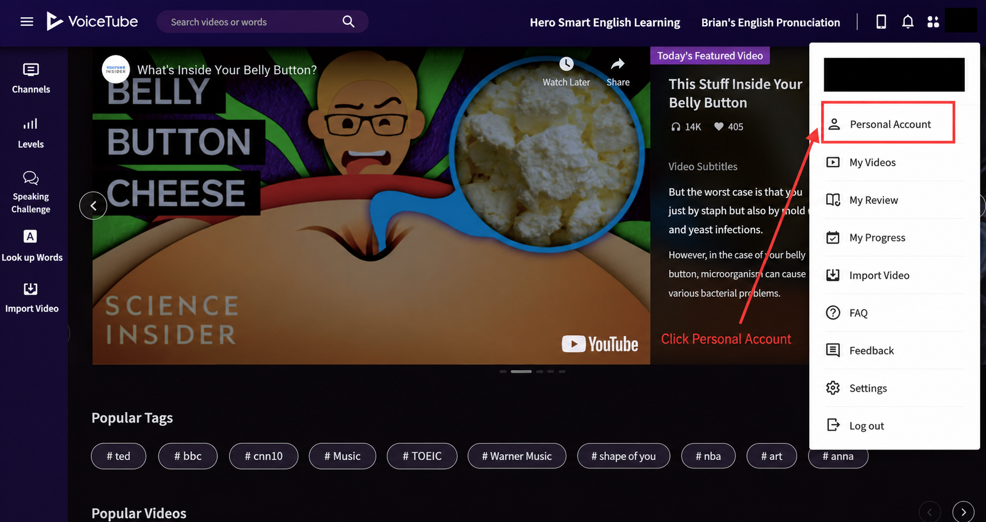Click the VoiceTube logo

pyautogui.click(x=92, y=22)
